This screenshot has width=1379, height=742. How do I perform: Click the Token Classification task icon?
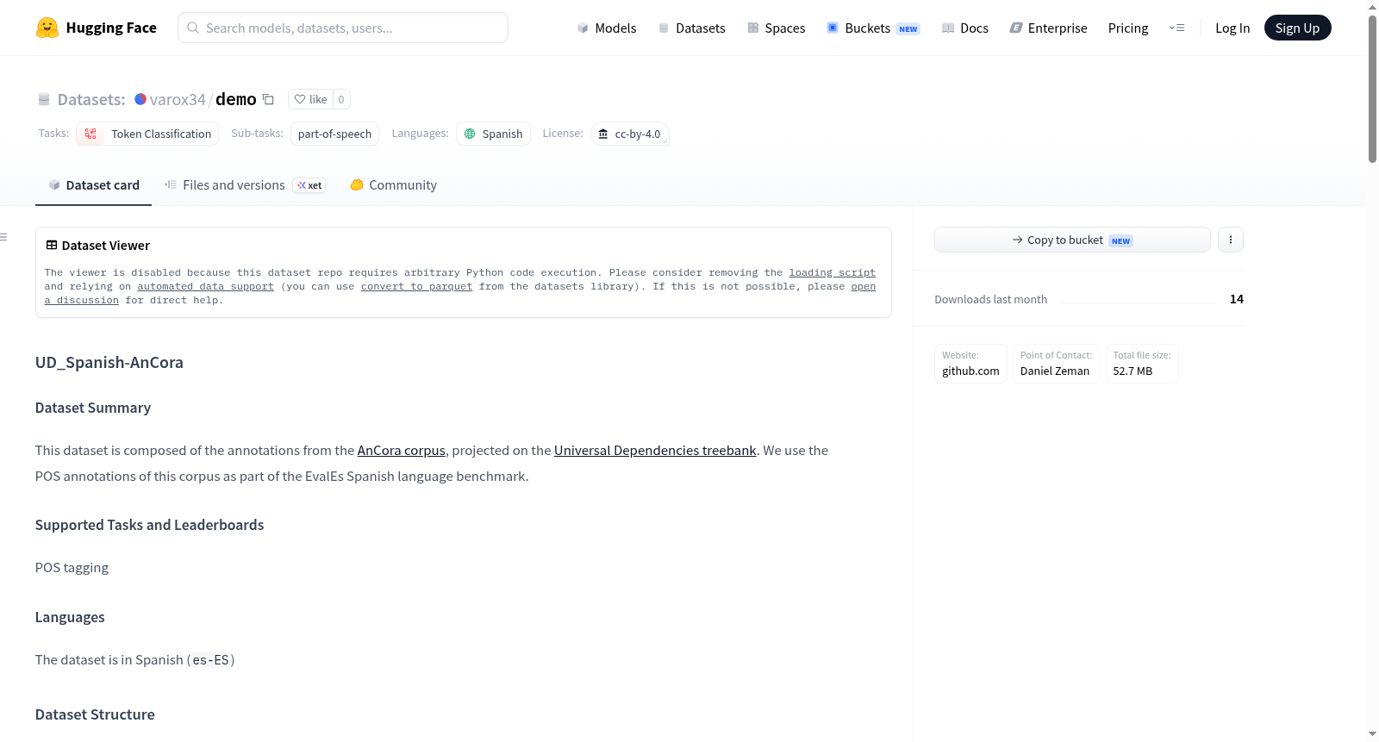[90, 134]
